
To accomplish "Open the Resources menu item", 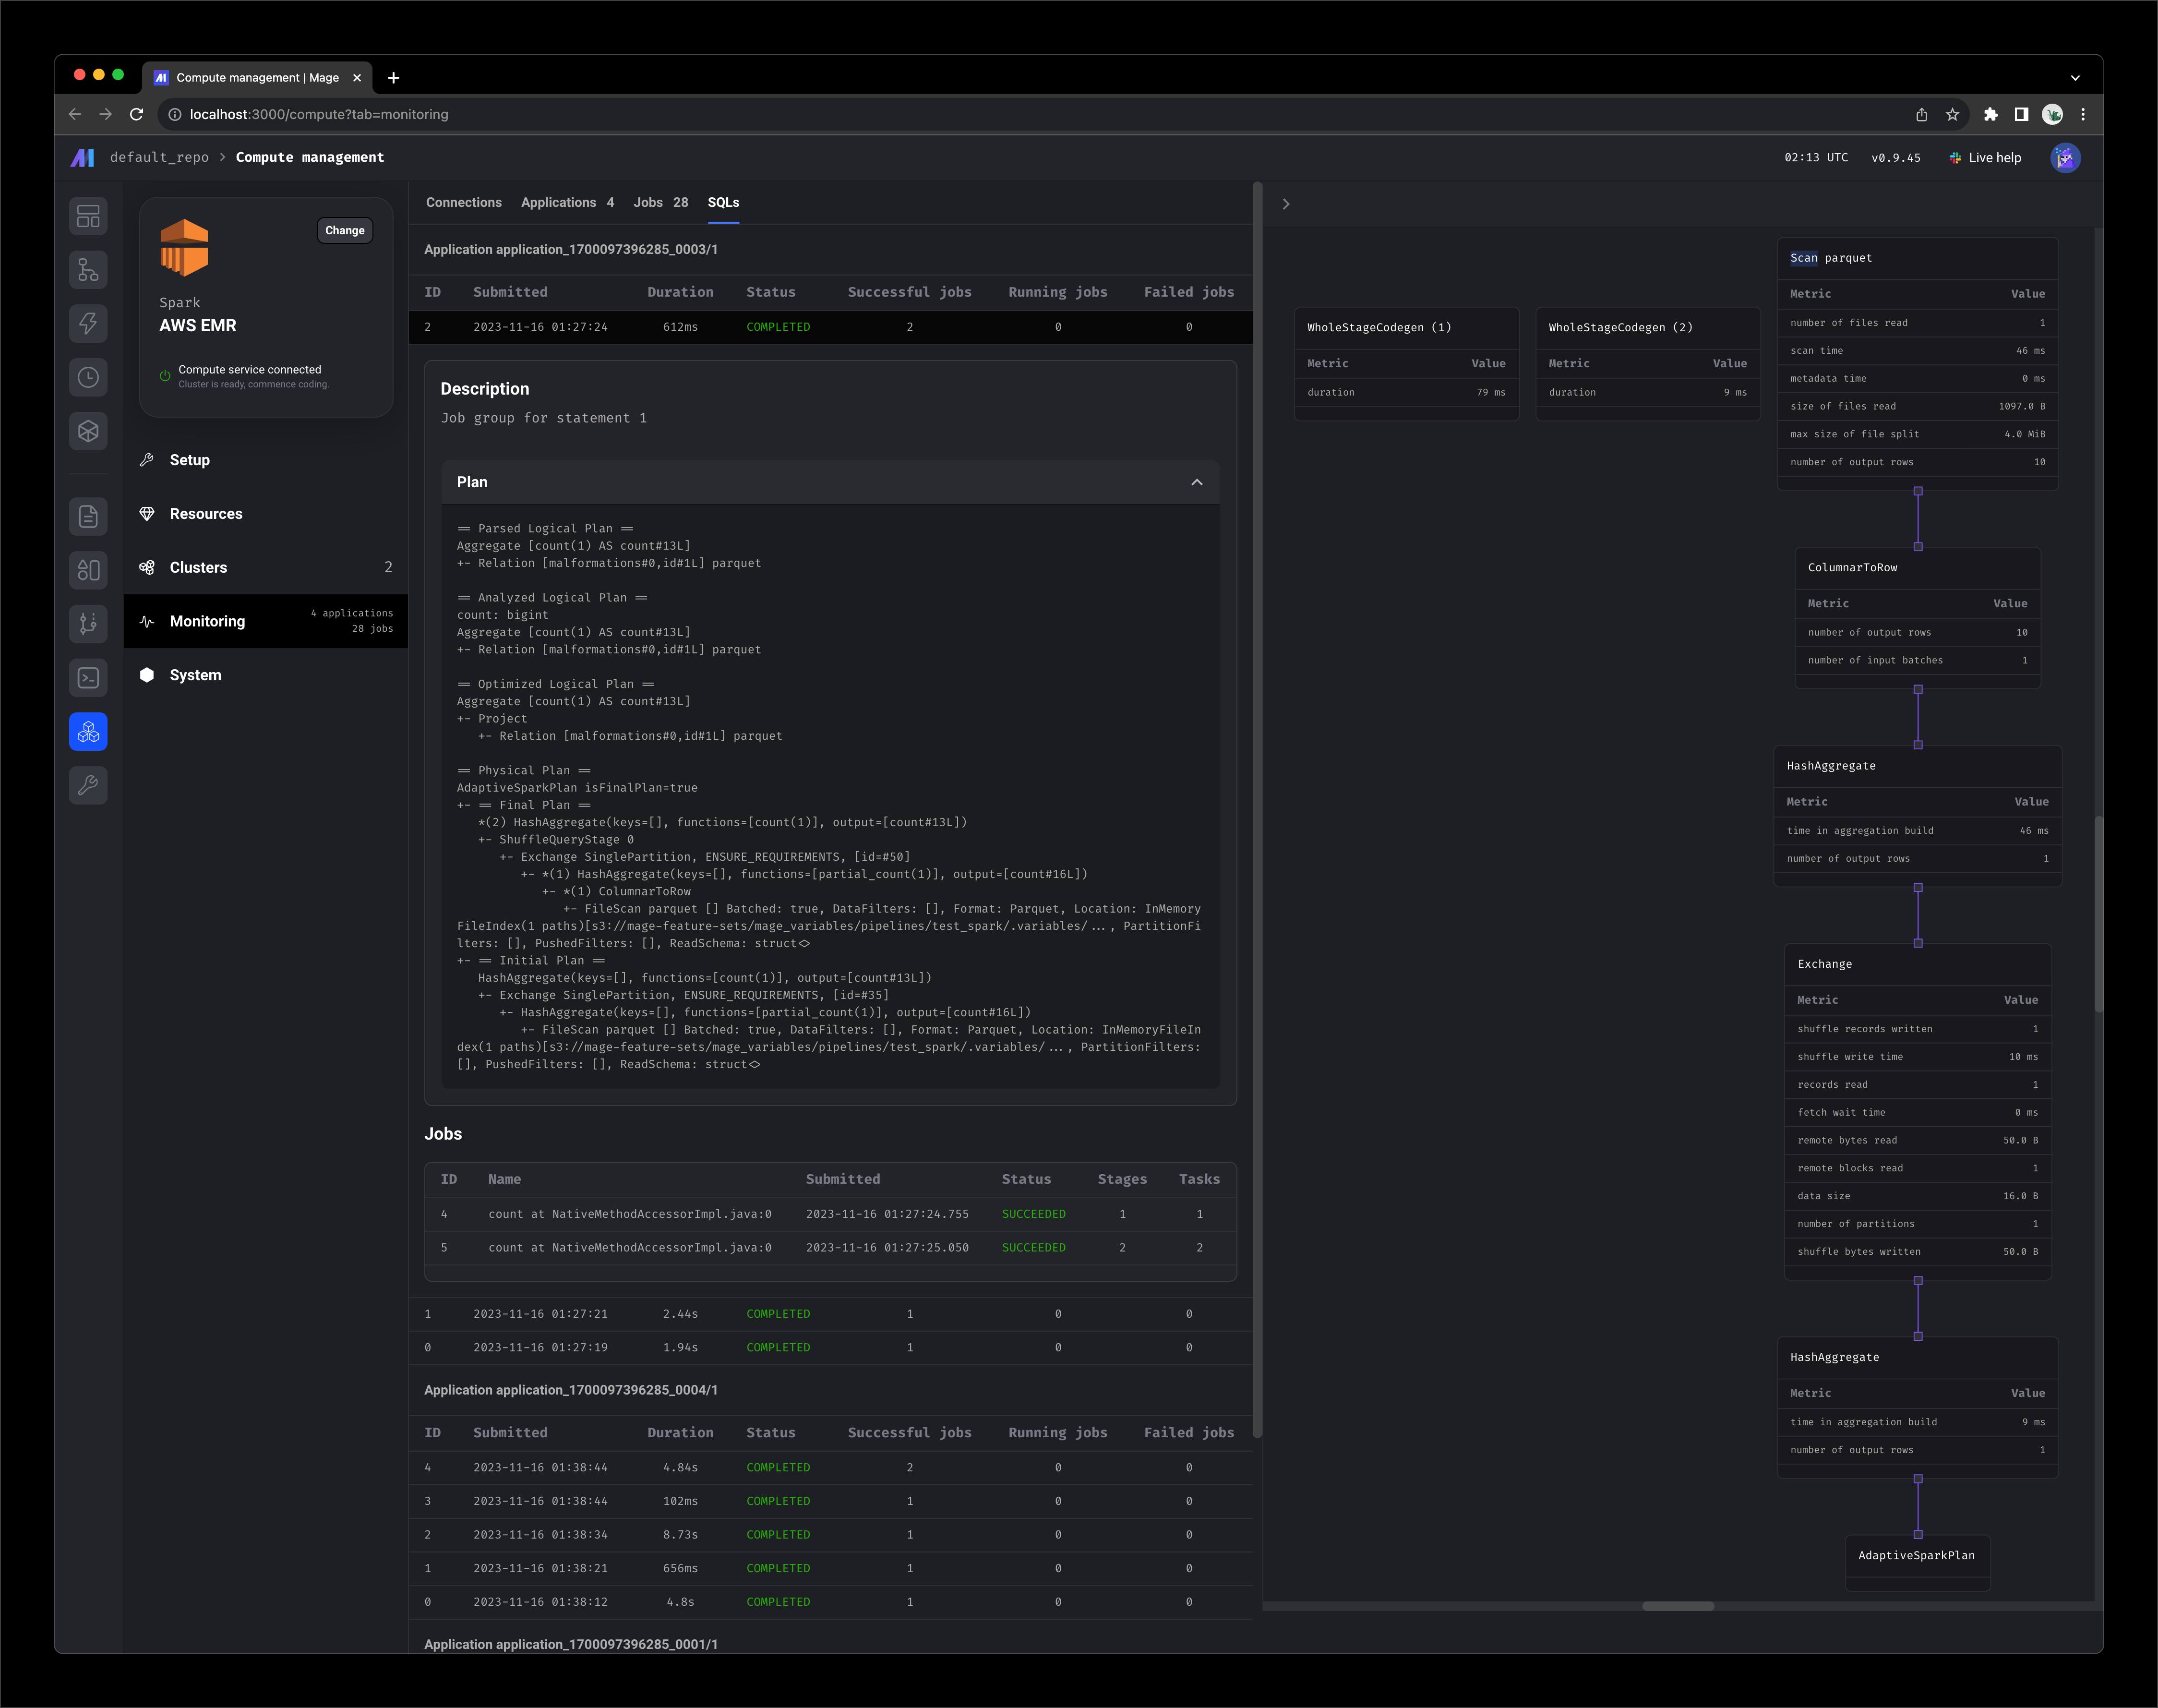I will click(266, 514).
